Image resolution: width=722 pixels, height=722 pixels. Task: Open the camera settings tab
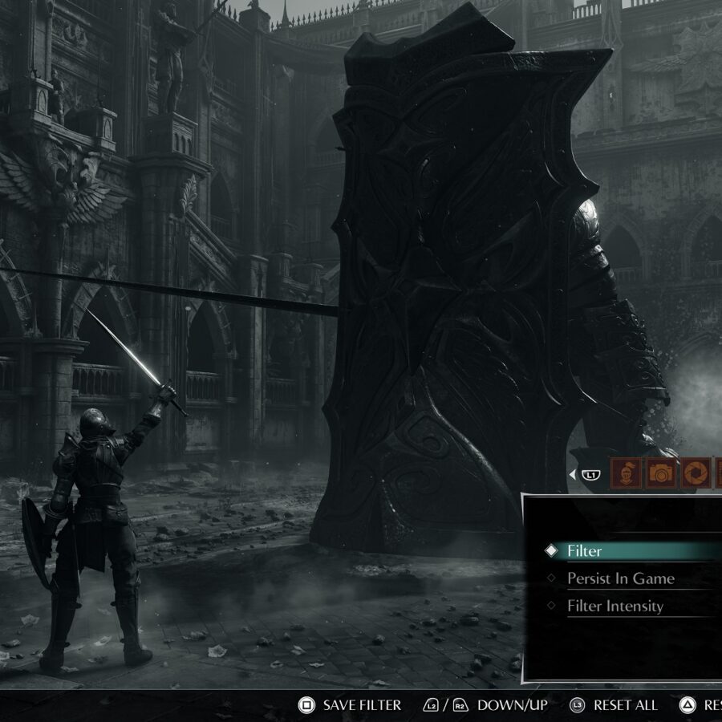click(x=661, y=473)
